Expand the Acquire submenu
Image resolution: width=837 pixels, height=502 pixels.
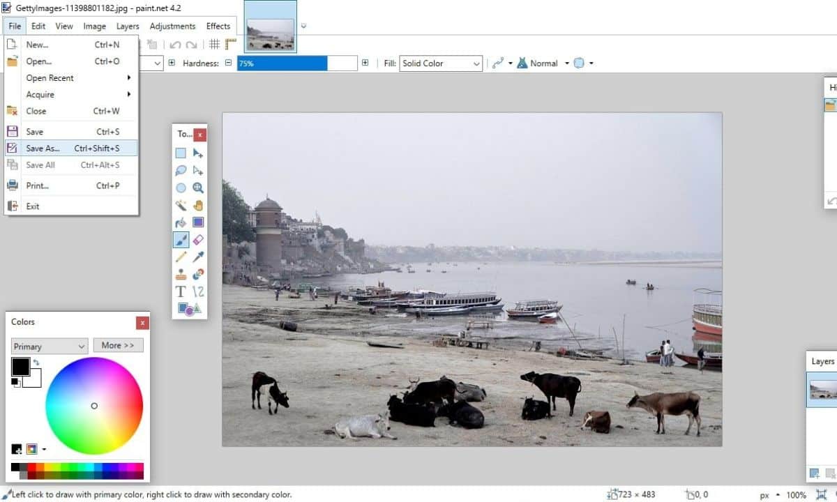click(x=71, y=95)
